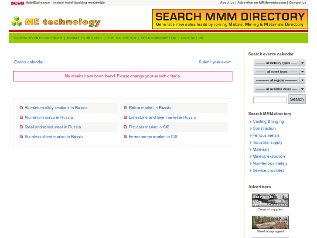Open Stainless sheet market in Russia
Viewport: 317px width, 238px height.
pyautogui.click(x=54, y=137)
